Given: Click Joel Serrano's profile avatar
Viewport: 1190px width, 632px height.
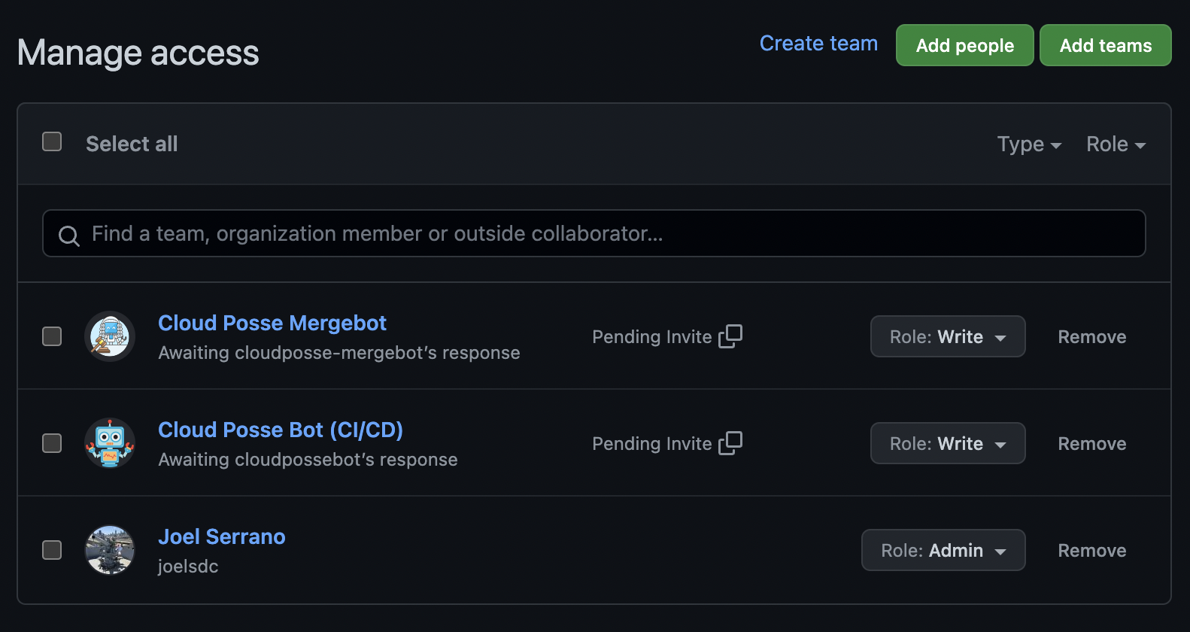Looking at the screenshot, I should click(110, 550).
